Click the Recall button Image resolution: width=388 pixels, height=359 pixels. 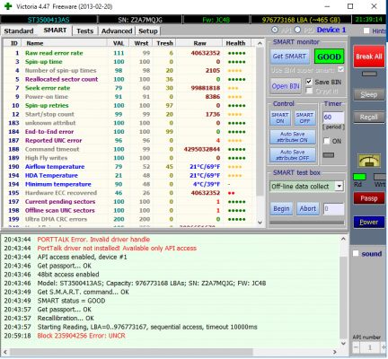point(369,118)
